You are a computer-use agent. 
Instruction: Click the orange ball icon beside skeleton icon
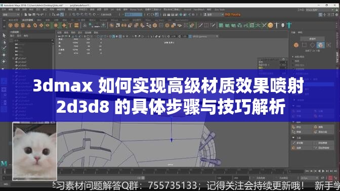(x=270, y=25)
